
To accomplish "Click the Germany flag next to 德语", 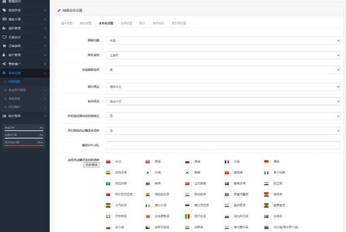I will (x=266, y=162).
